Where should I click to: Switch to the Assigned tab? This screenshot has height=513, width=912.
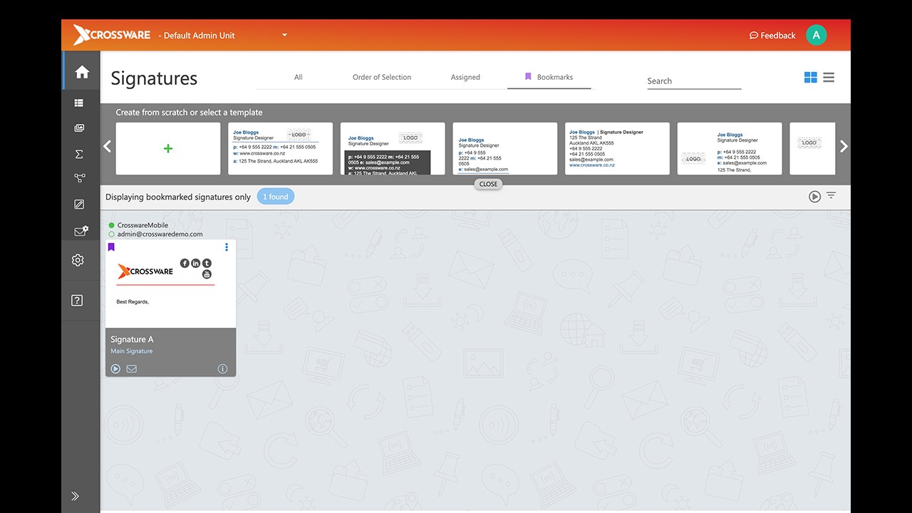coord(465,77)
